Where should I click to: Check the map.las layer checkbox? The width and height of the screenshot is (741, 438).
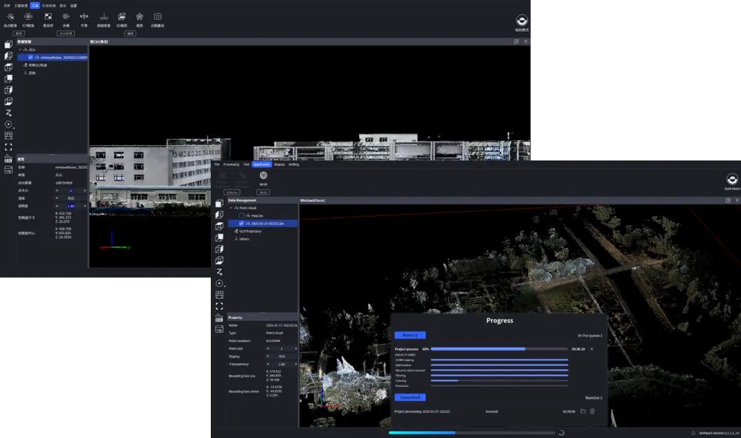click(242, 216)
